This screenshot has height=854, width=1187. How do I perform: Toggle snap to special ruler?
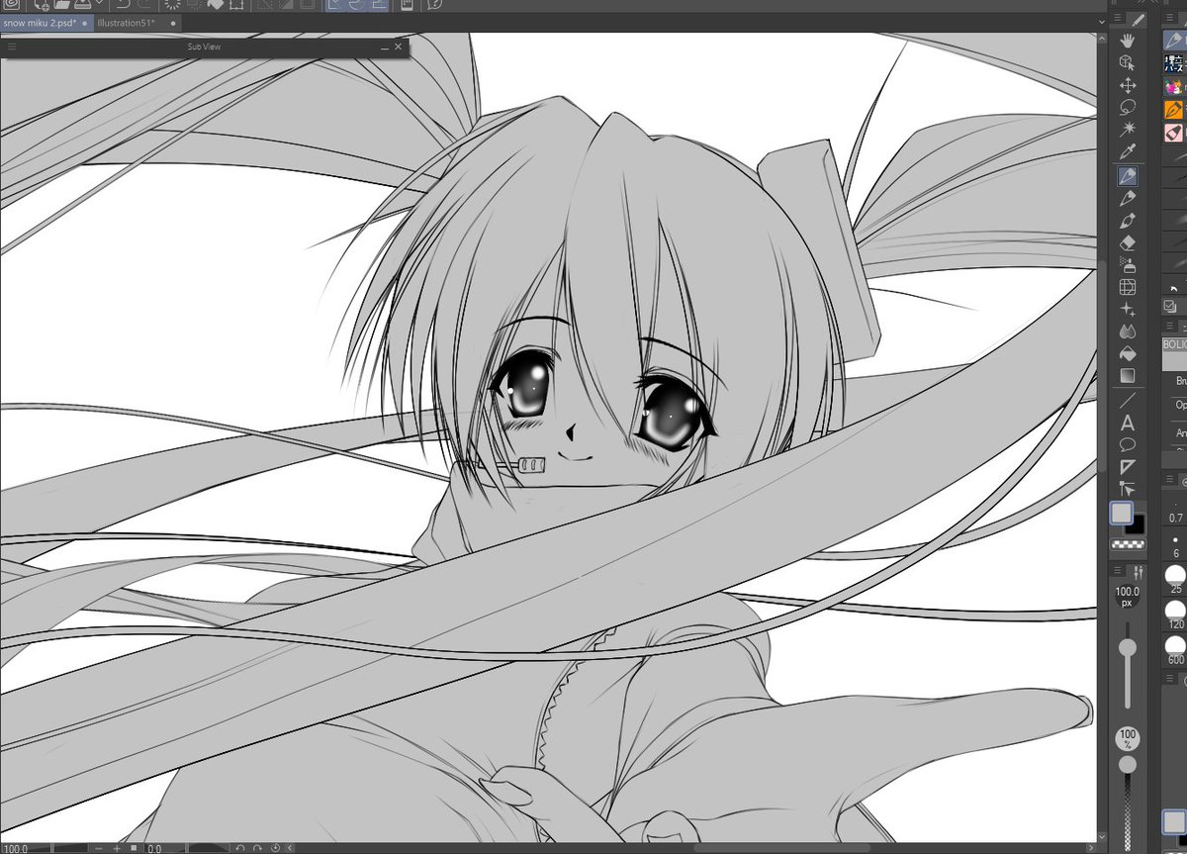pos(355,5)
